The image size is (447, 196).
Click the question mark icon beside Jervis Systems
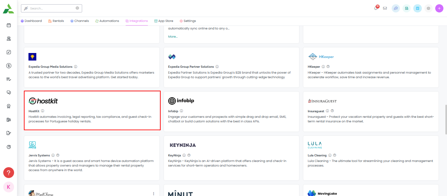[58, 155]
